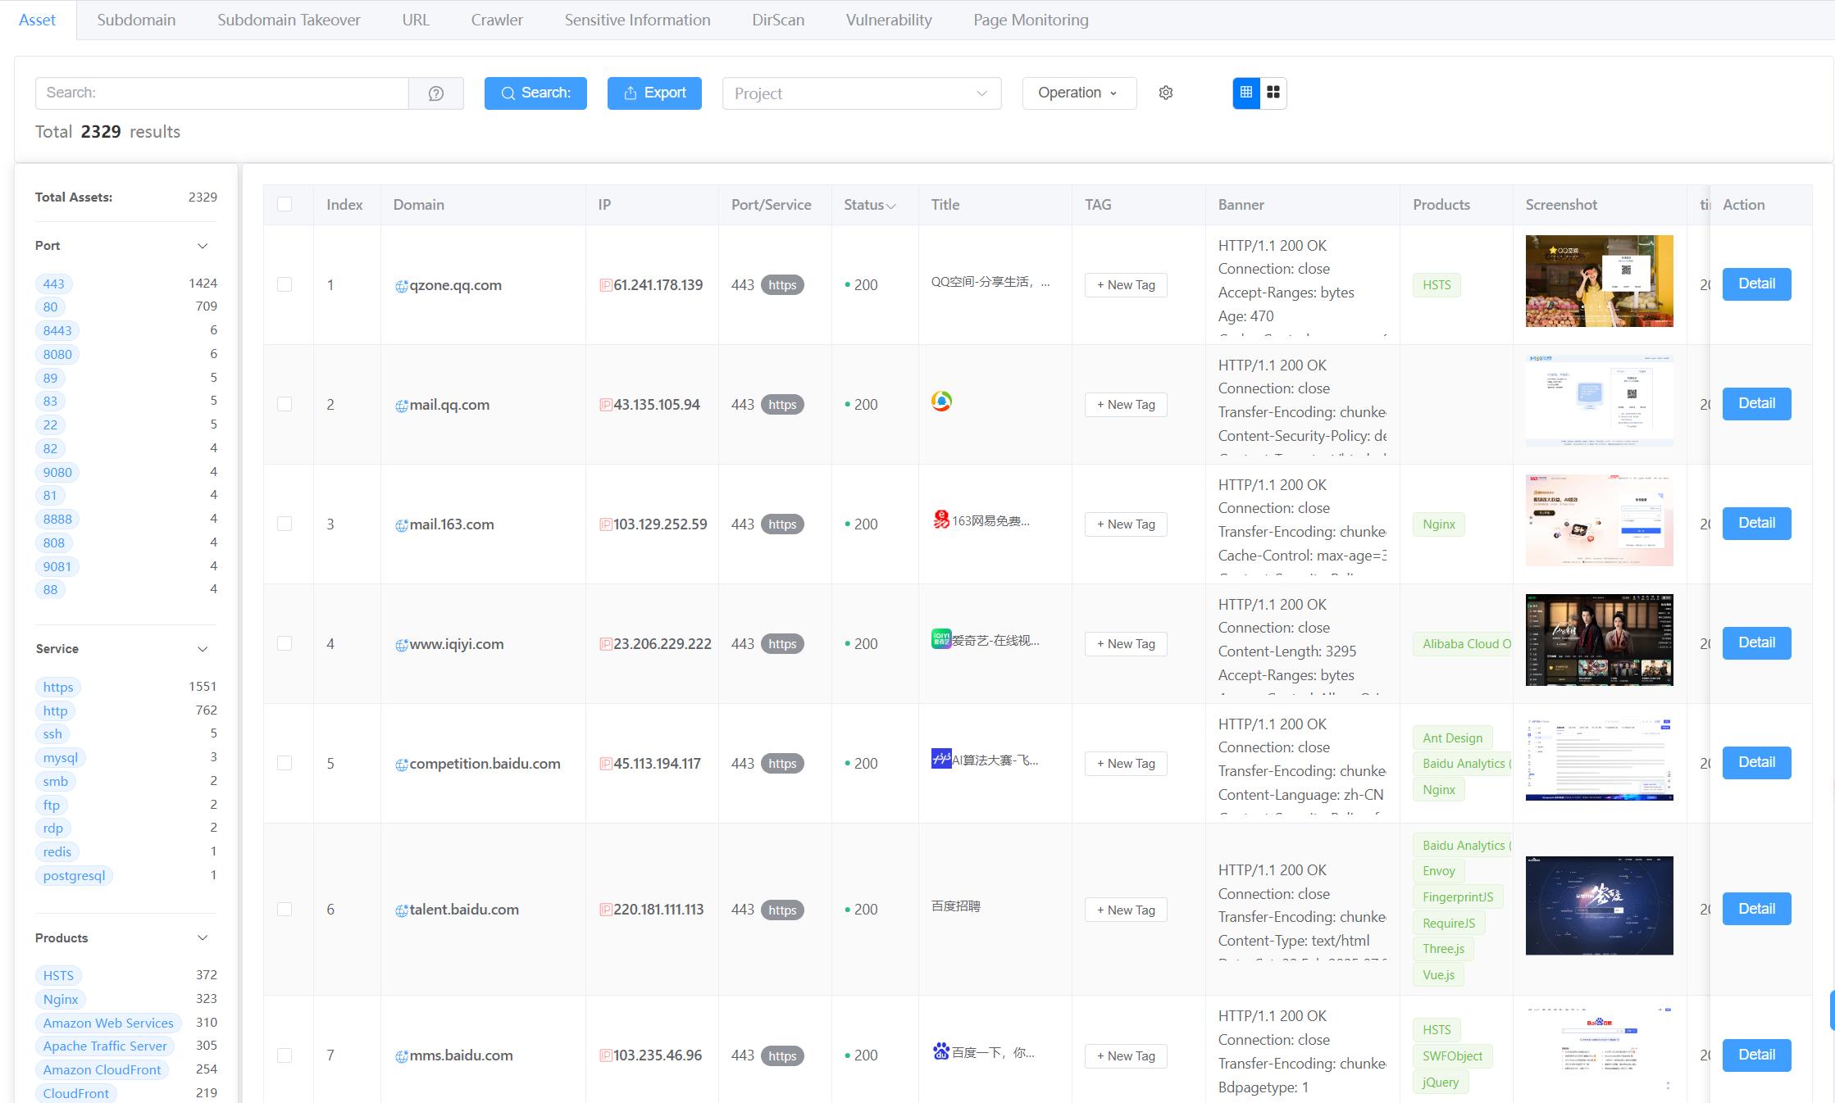The height and width of the screenshot is (1103, 1835).
Task: Tick the select-all header checkbox
Action: pyautogui.click(x=285, y=204)
